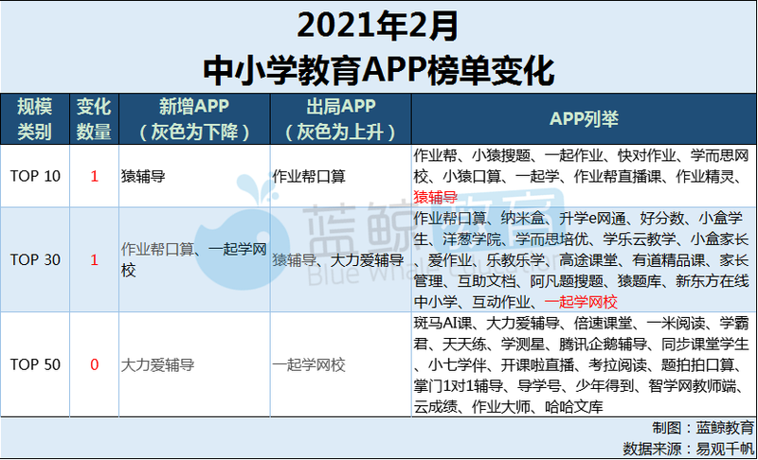
Task: Click 猿辅导 in the new APP column
Action: (x=143, y=176)
